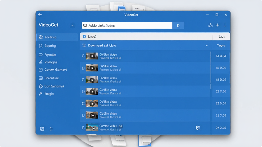262x147 pixels.
Task: Click the Confleriomart gear icon
Action: [x=41, y=86]
